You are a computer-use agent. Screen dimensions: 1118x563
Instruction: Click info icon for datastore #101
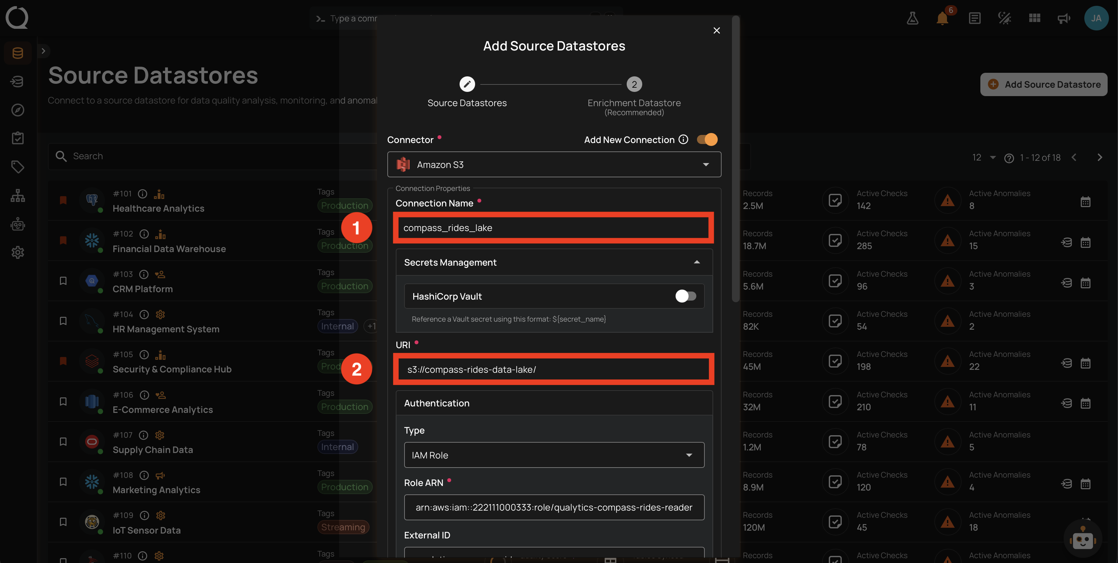[143, 194]
